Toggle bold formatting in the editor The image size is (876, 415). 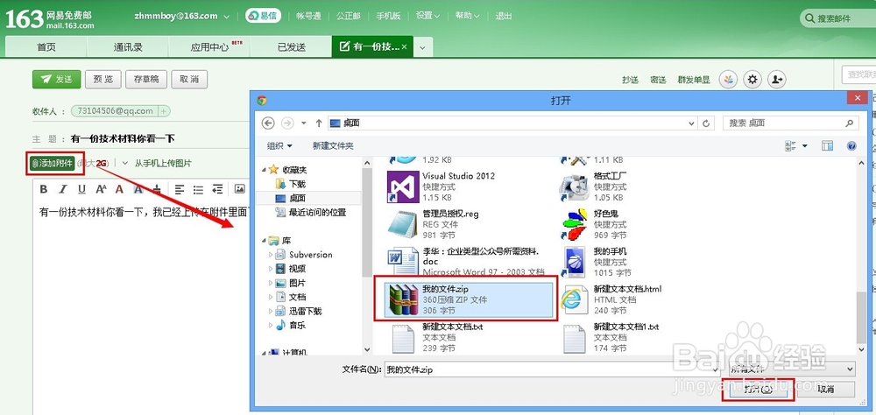[44, 189]
